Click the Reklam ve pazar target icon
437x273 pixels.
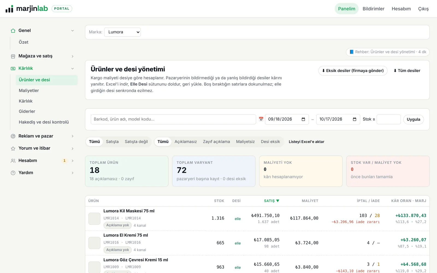(13, 136)
